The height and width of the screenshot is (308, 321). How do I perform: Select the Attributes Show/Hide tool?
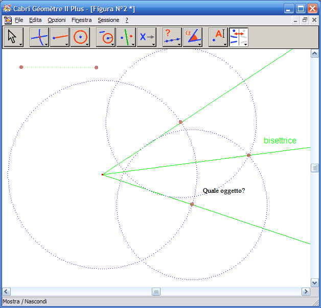click(239, 37)
